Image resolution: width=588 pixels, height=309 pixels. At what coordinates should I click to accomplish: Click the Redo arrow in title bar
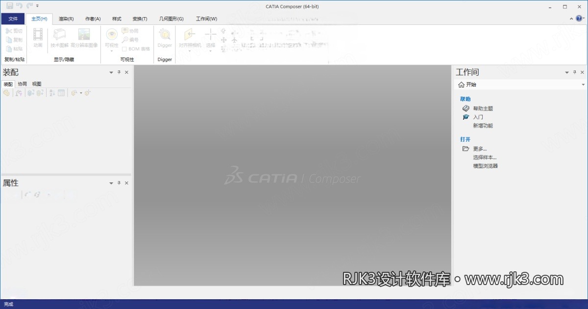click(29, 6)
